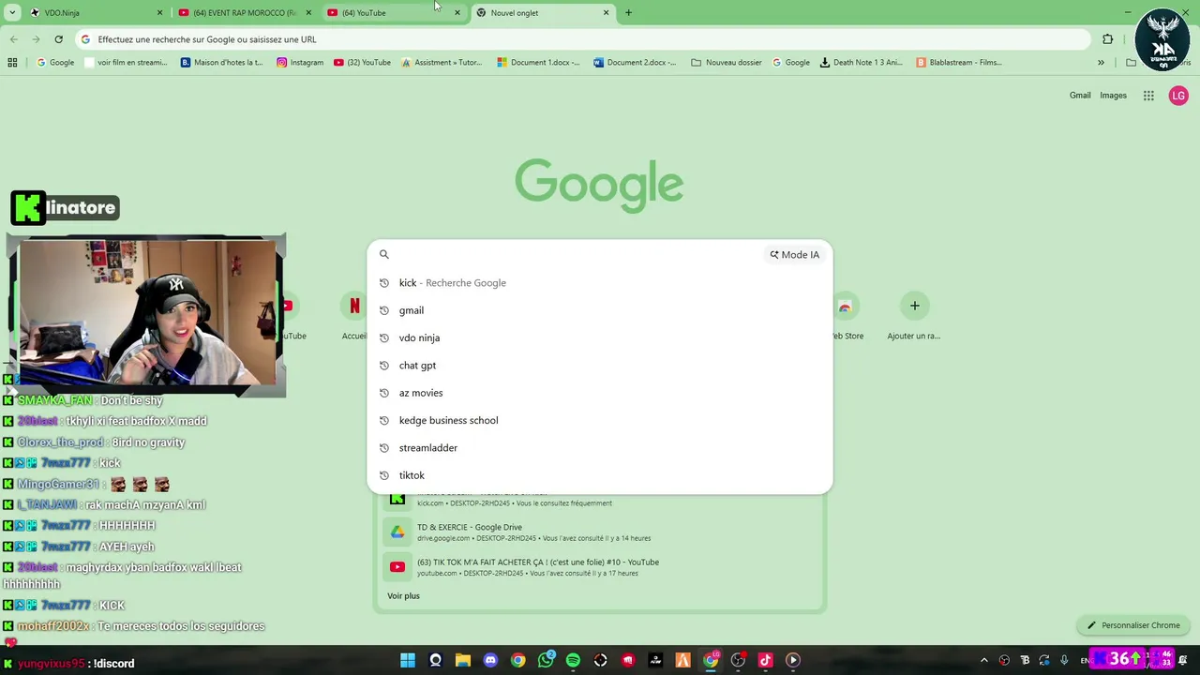Viewport: 1200px width, 675px height.
Task: Select the 'tiktok' search suggestion
Action: [600, 475]
